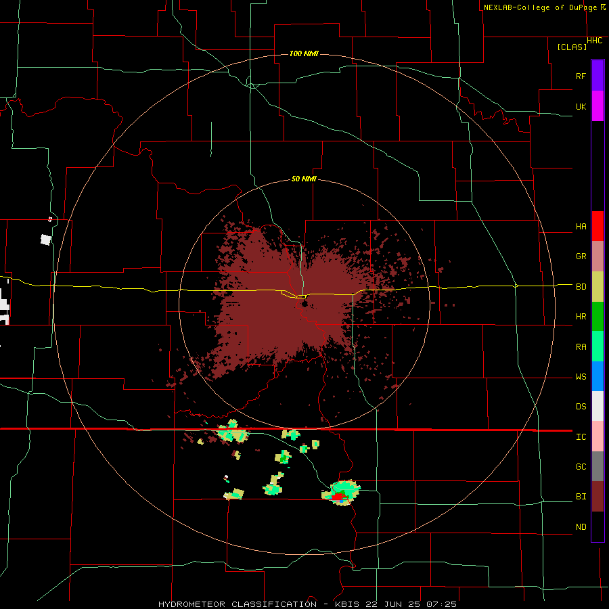Click the "ND" legend label
This screenshot has width=609, height=609.
[581, 527]
